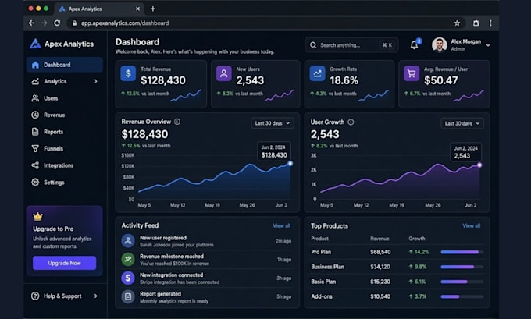
Task: Open the Analytics sidebar item
Action: coord(64,81)
